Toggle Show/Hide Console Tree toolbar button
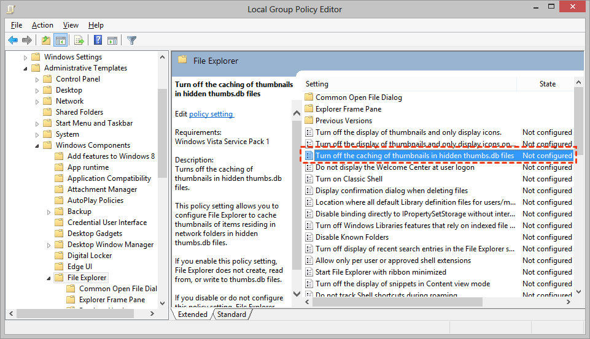 tap(61, 40)
